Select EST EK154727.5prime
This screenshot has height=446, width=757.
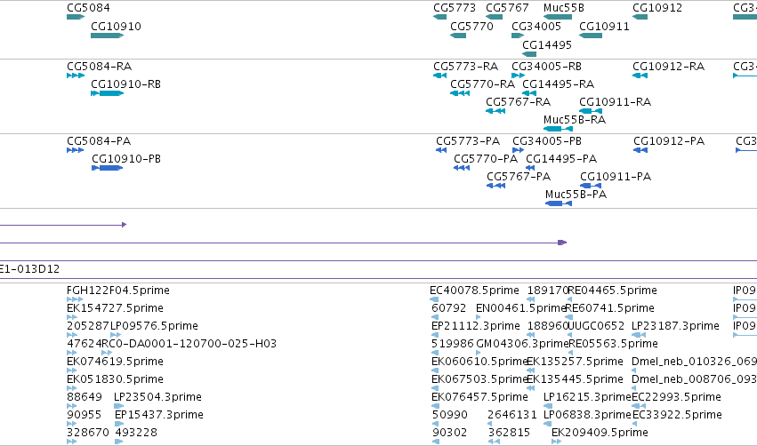click(72, 317)
